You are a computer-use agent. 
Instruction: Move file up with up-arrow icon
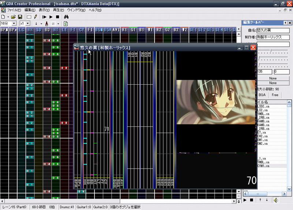(x=260, y=200)
